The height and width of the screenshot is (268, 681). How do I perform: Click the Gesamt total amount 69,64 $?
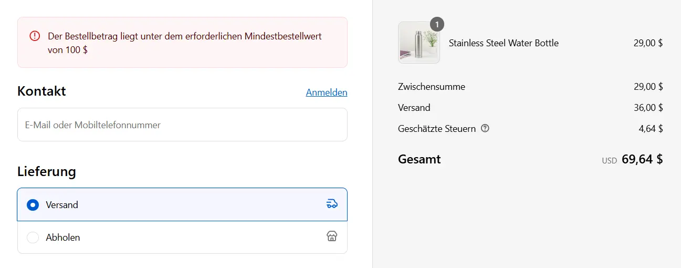tap(642, 159)
